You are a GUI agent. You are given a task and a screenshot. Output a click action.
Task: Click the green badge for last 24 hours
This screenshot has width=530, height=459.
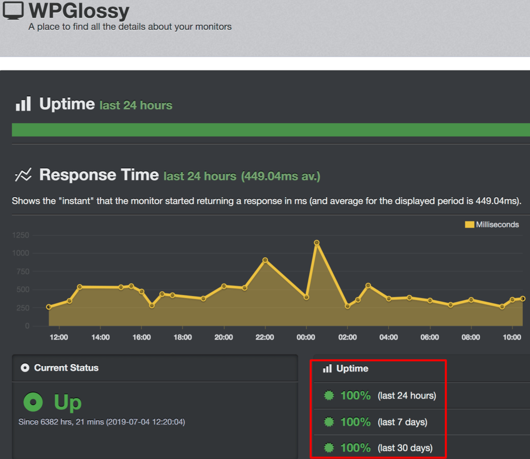tap(329, 395)
